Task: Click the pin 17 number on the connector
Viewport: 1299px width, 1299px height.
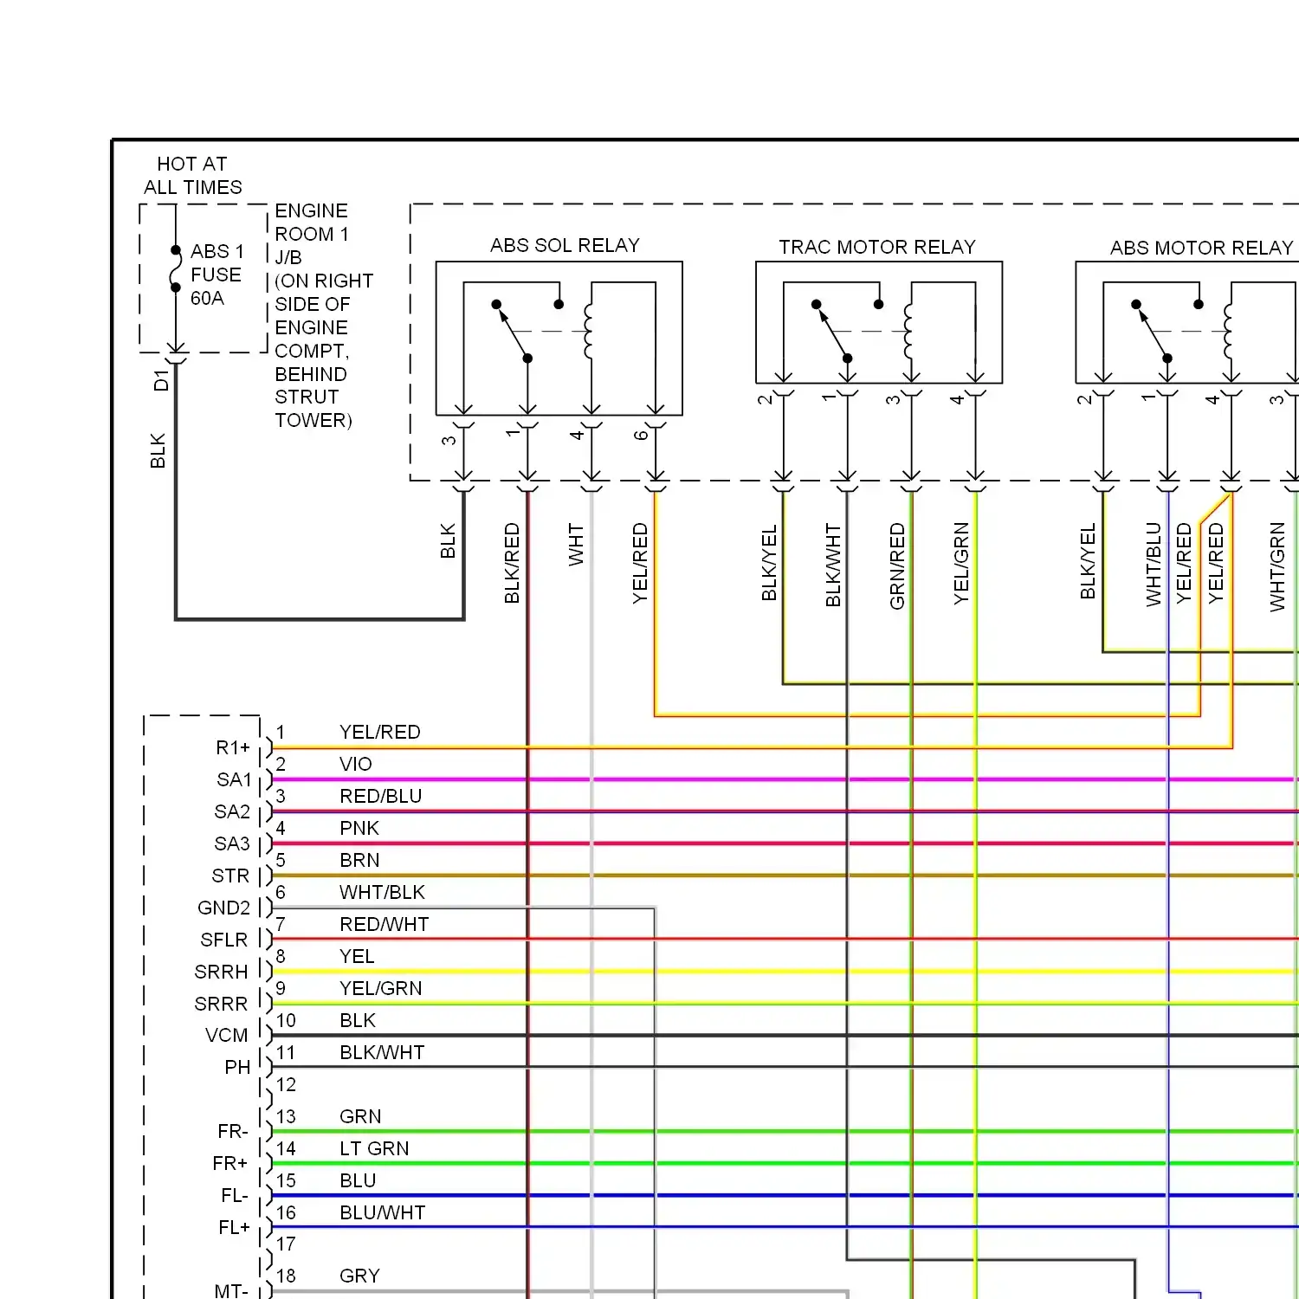Action: [x=286, y=1244]
